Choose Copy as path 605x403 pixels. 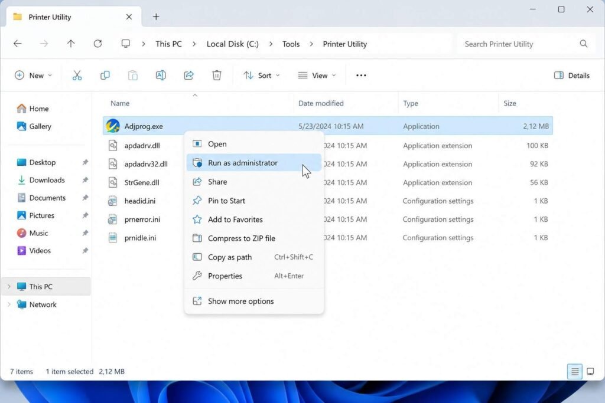point(254,257)
